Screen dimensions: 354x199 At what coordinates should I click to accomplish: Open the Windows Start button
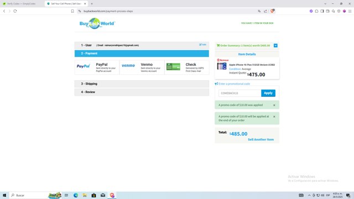4,195
